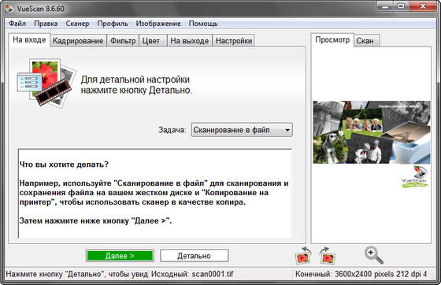Open the Помощь menu

[x=203, y=24]
